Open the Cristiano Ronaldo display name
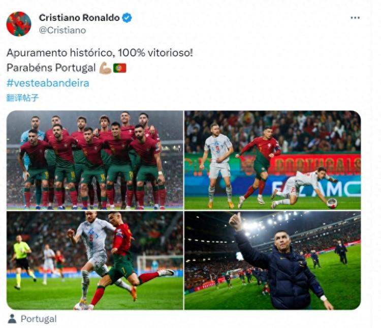The image size is (381, 328). coord(79,18)
